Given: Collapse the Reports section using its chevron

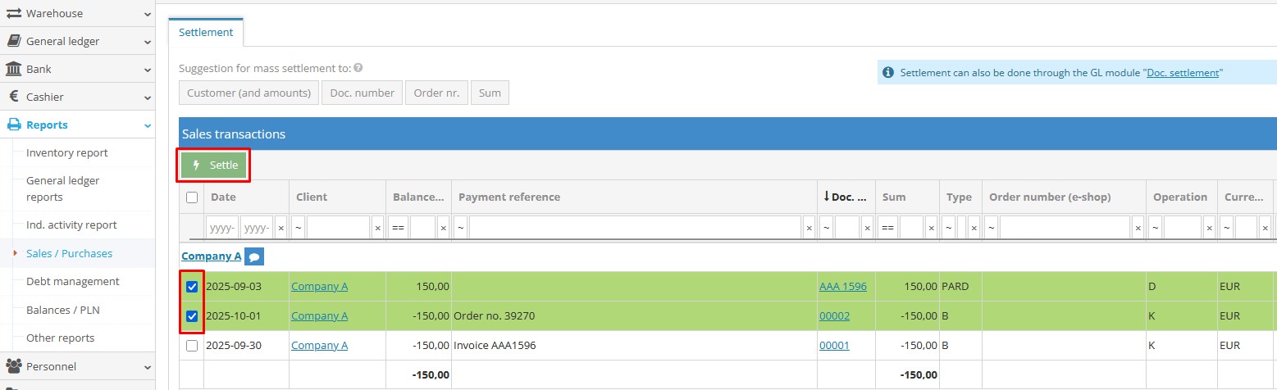Looking at the screenshot, I should coord(147,125).
